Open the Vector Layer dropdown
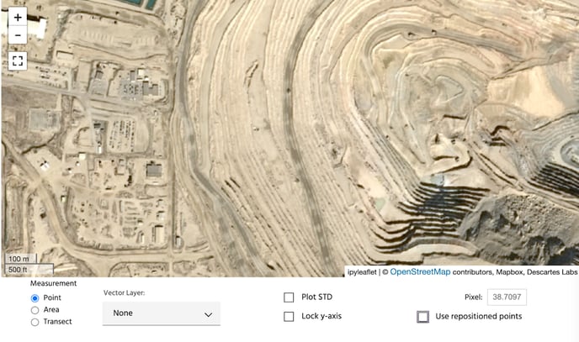This screenshot has height=342, width=579. pos(162,313)
